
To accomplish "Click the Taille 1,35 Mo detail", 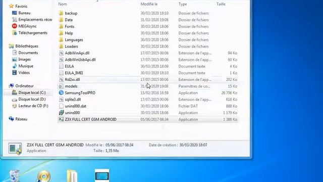I will click(x=106, y=151).
